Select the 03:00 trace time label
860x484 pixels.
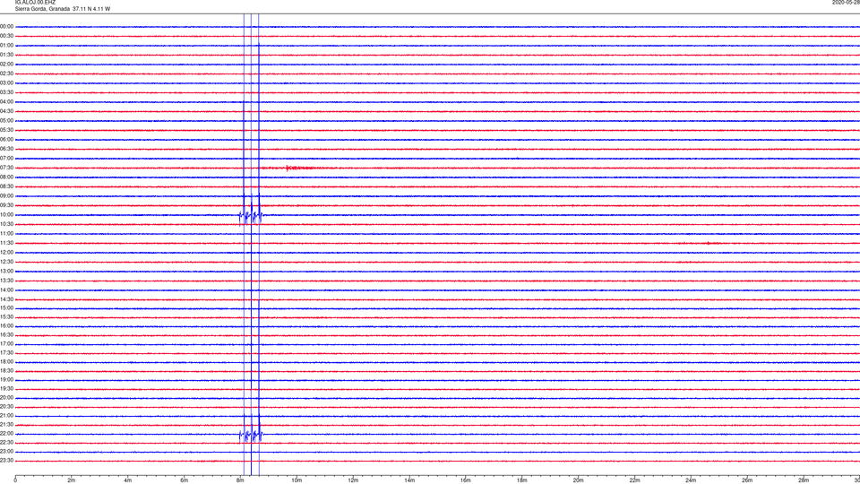(6, 82)
